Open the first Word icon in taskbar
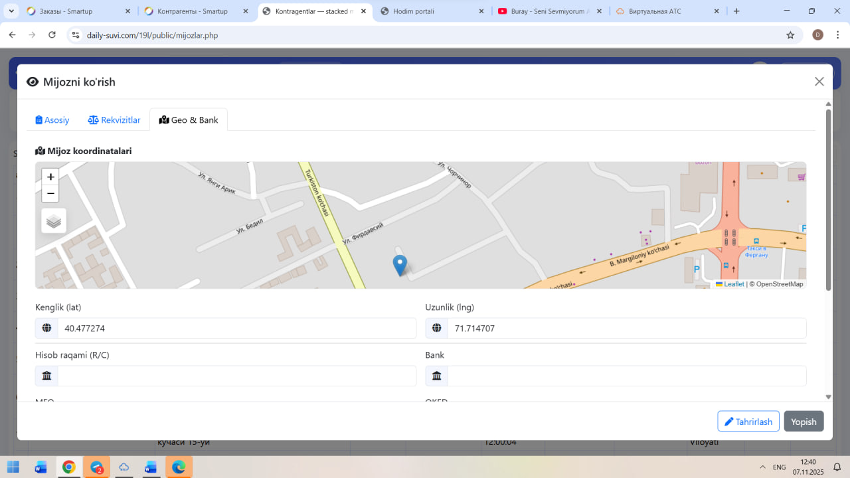This screenshot has height=478, width=850. point(41,467)
